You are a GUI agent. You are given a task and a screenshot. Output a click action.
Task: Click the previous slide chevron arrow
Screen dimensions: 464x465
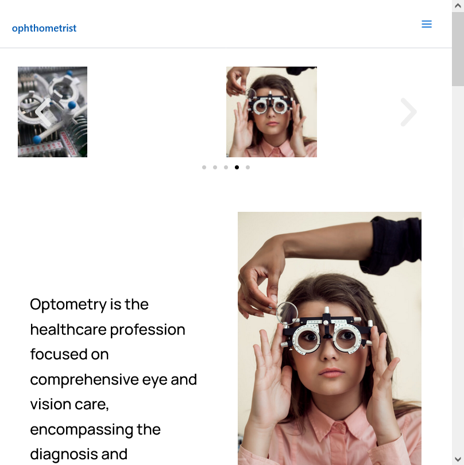pos(43,112)
